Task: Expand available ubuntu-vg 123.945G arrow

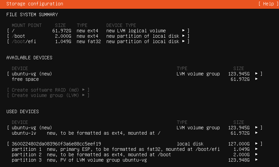Action: click(x=256, y=74)
